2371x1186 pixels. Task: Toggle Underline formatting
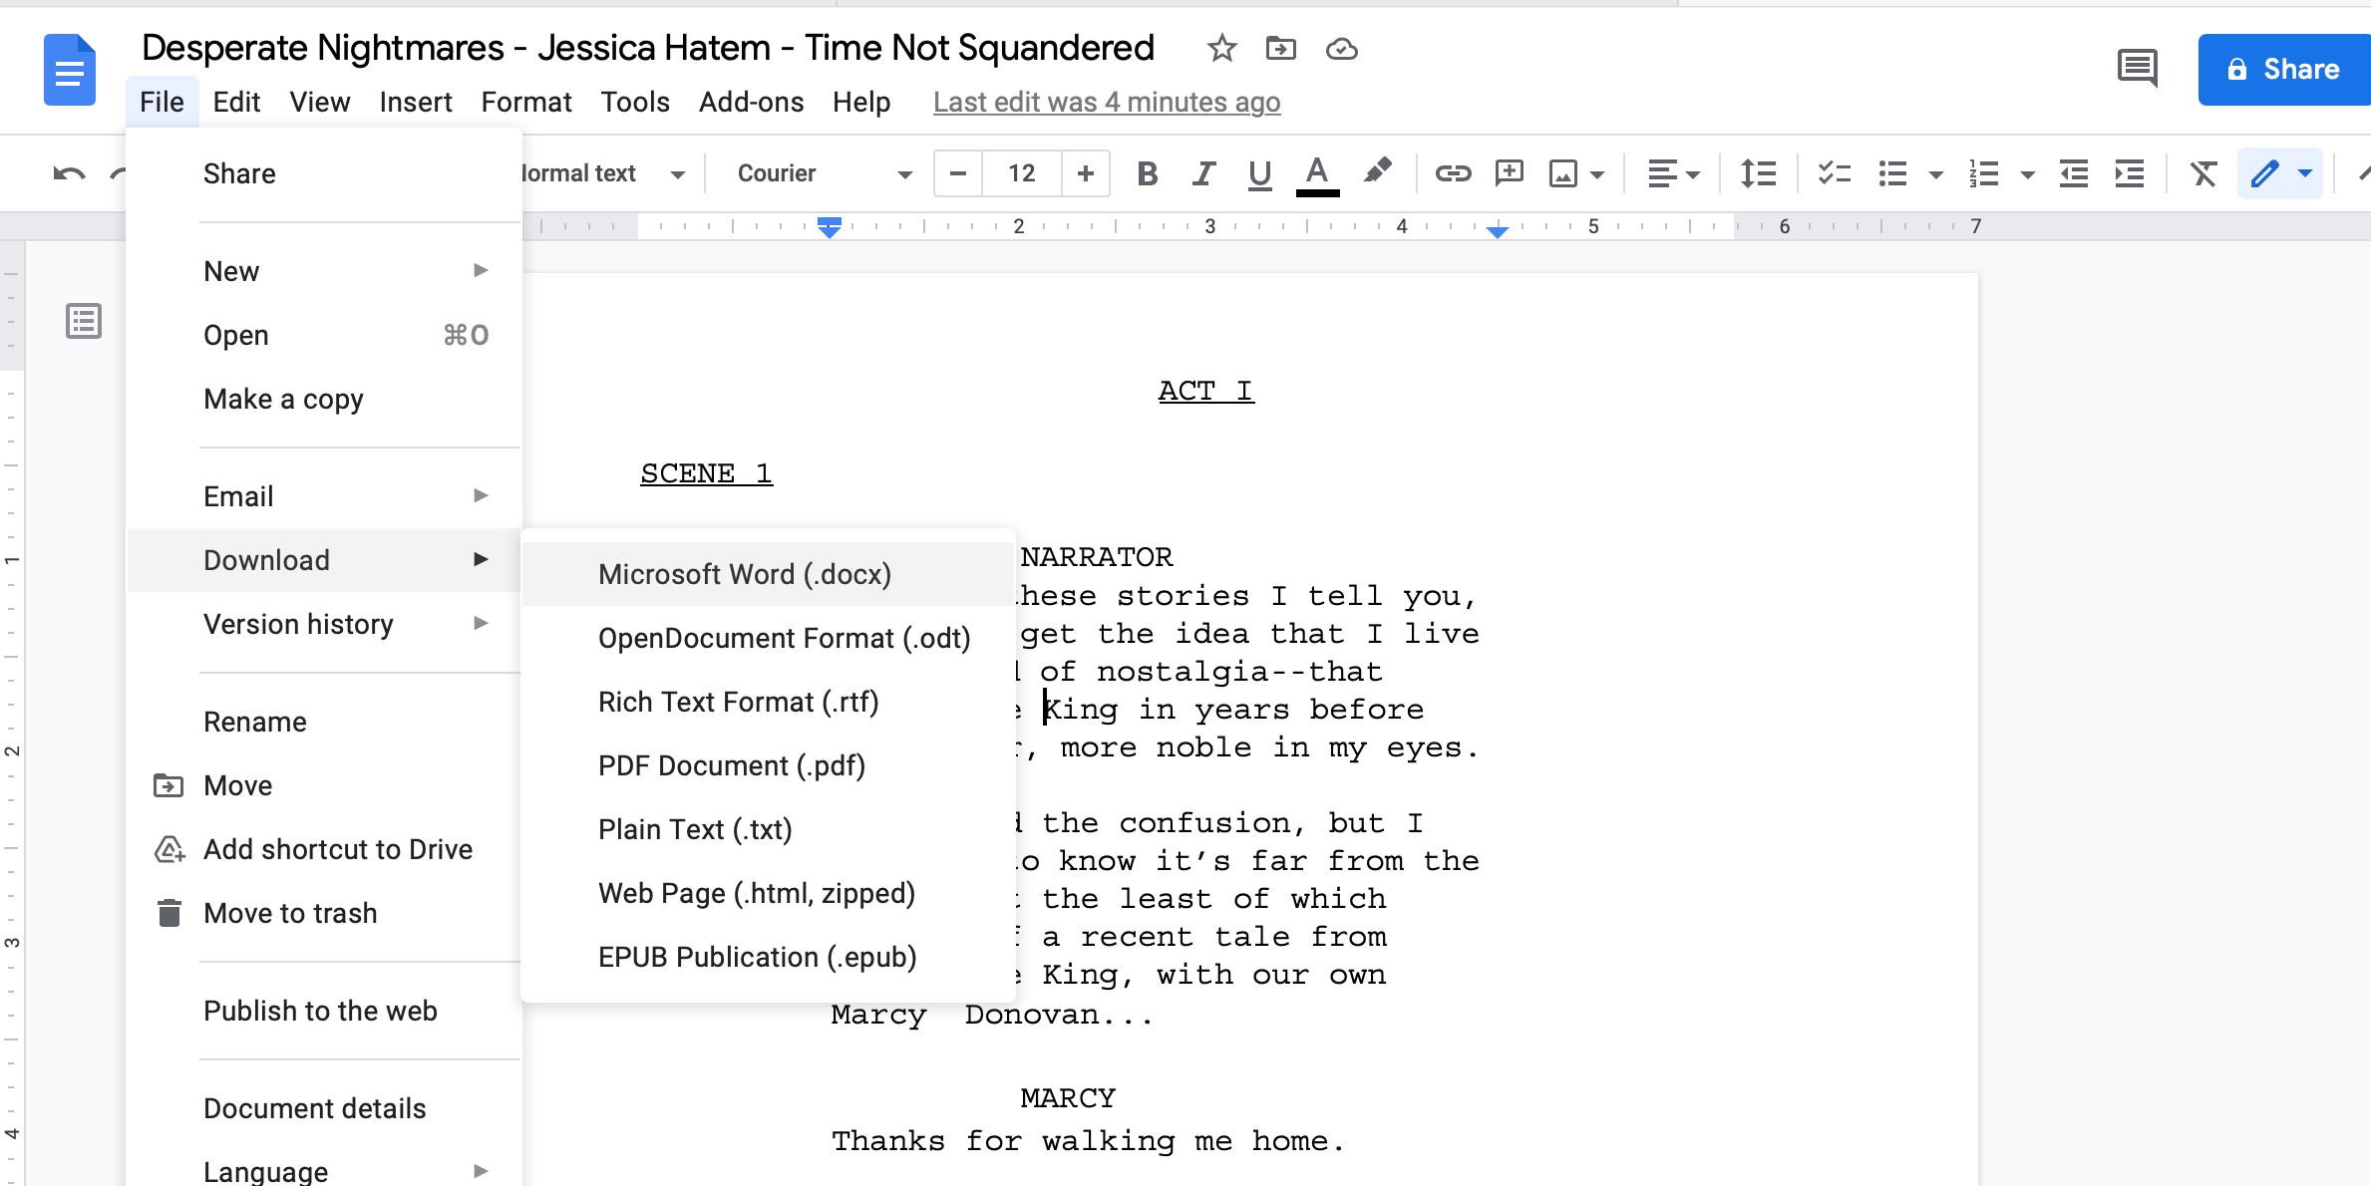click(1259, 174)
